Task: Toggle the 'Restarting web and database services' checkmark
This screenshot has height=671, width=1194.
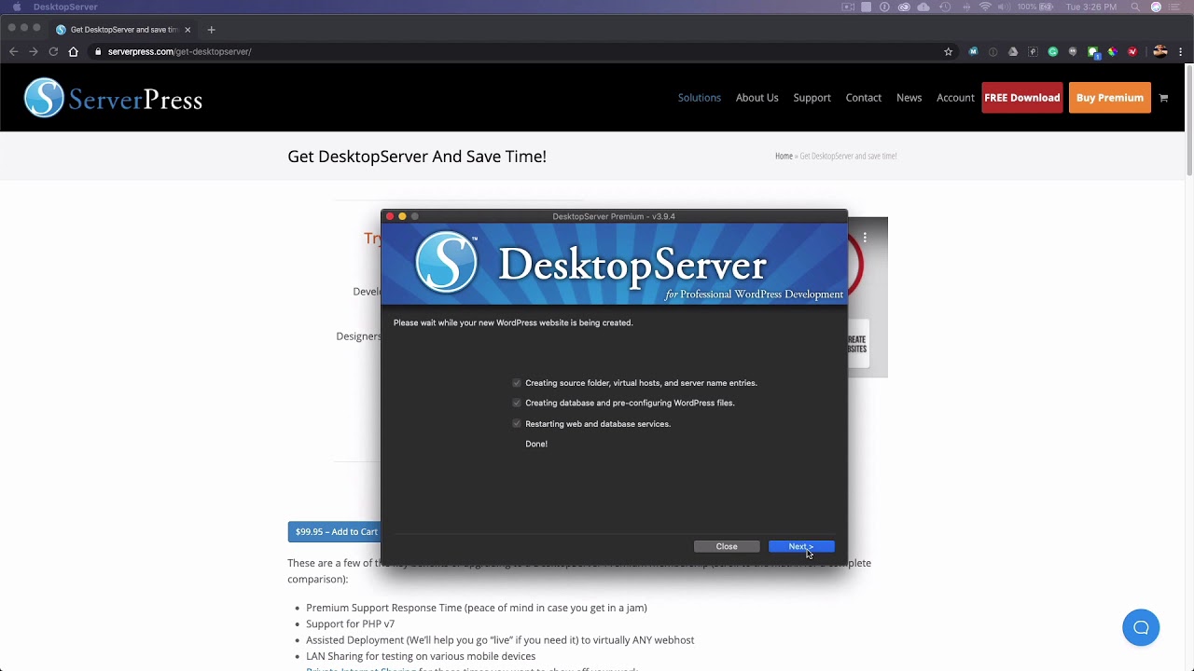Action: 517,423
